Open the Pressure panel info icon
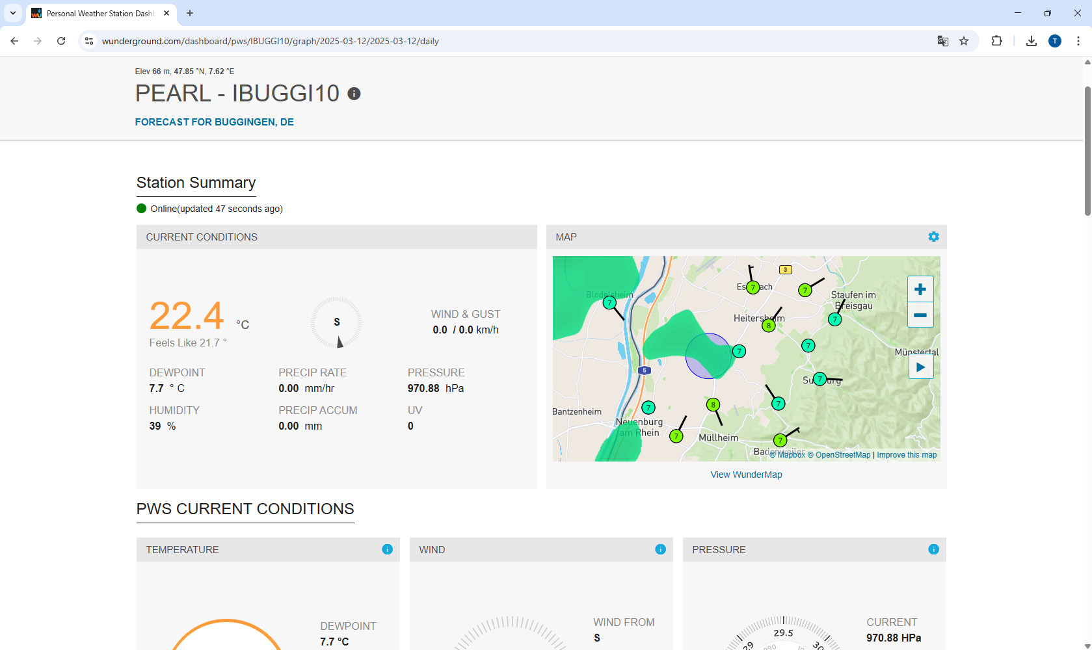 click(x=933, y=549)
